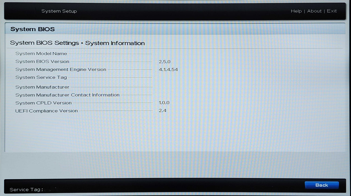This screenshot has height=196, width=351.
Task: Select the System BIOS Version label
Action: [x=42, y=62]
